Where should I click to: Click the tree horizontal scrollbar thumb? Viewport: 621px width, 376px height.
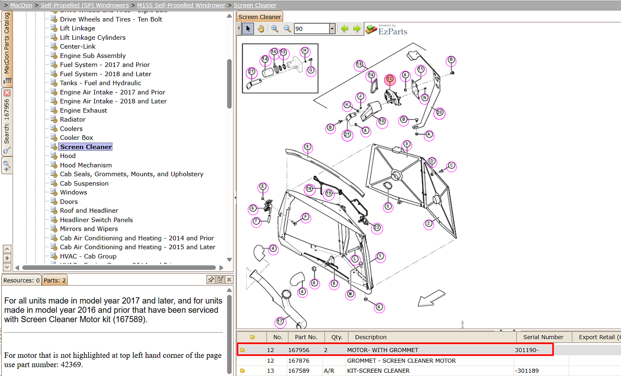point(119,268)
